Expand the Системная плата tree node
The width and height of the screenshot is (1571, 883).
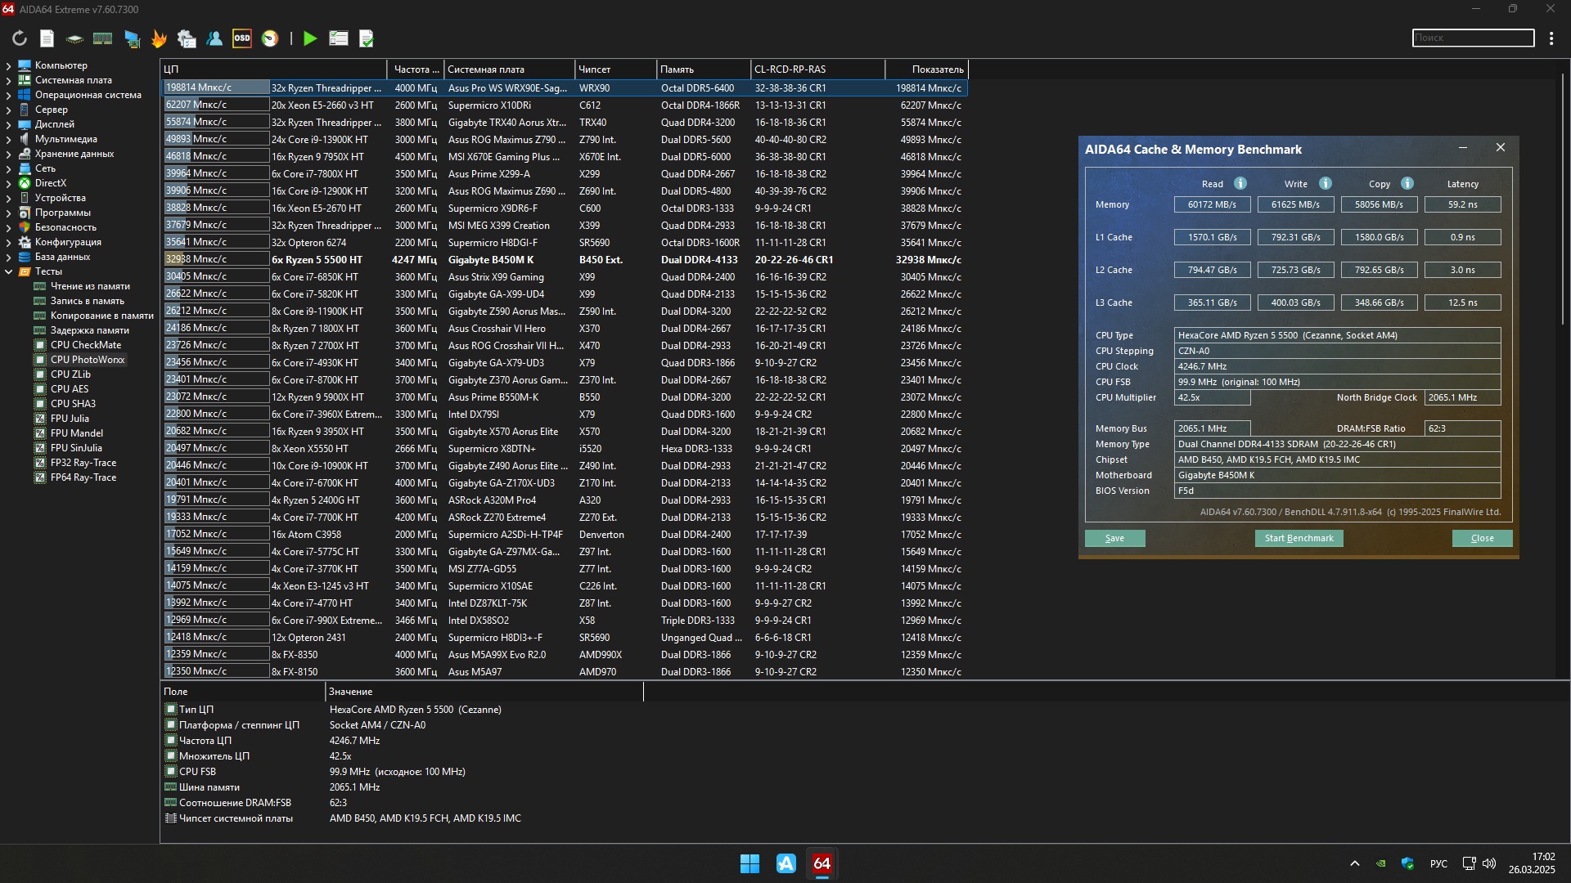coord(9,80)
